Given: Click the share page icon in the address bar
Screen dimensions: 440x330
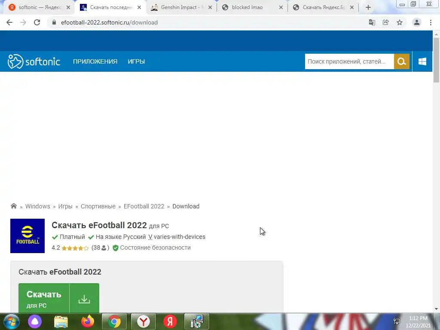Looking at the screenshot, I should click(386, 22).
